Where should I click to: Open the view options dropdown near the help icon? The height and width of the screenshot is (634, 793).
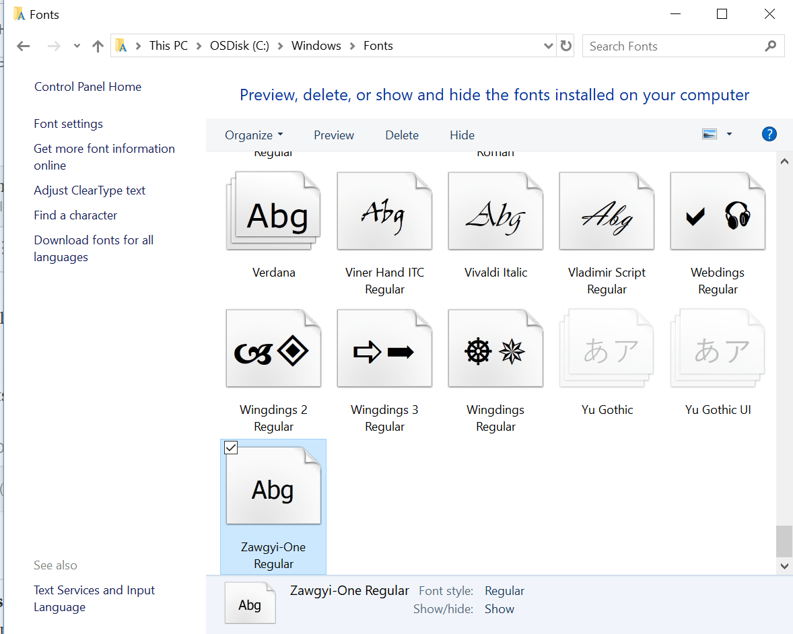(729, 134)
